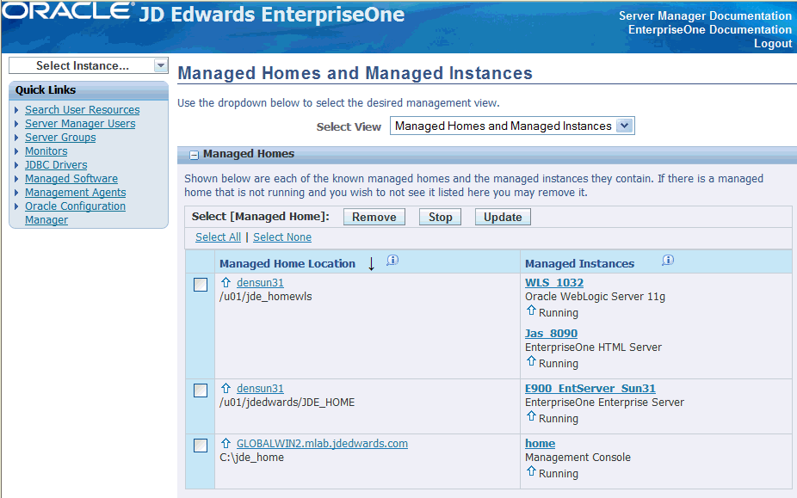Click running status icon under home Management Console
The width and height of the screenshot is (797, 498).
tap(531, 470)
